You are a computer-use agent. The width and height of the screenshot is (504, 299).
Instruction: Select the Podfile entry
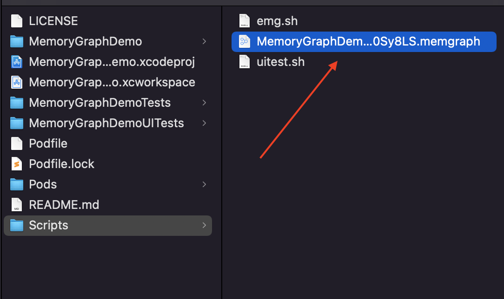[48, 143]
